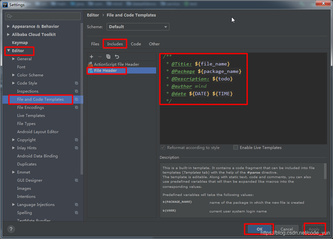Expand the Inlay Hints subsection

13,148
